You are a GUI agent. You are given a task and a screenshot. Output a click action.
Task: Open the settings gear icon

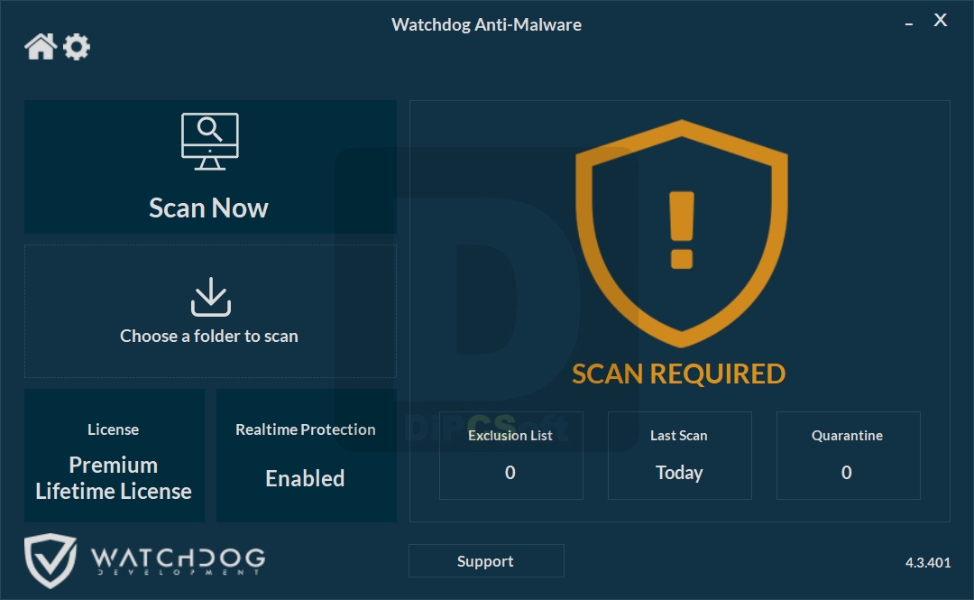coord(77,47)
